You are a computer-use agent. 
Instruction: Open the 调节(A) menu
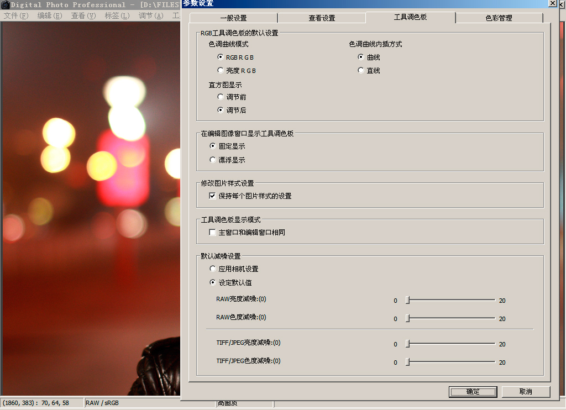(x=151, y=15)
